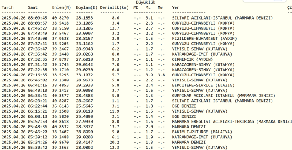Screen dimensions: 292x150
Task: Click the Boylam(E) column header
Action: coord(87,7)
